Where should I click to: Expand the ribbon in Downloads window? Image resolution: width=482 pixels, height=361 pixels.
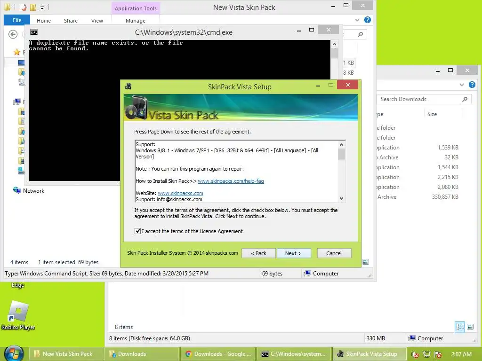[462, 85]
